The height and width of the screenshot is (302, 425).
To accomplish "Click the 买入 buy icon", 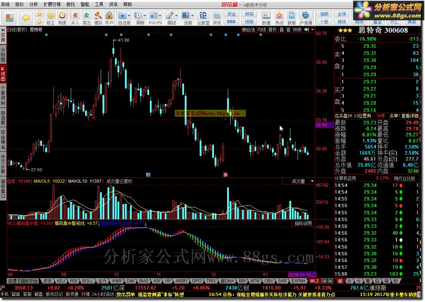I will tap(75, 18).
